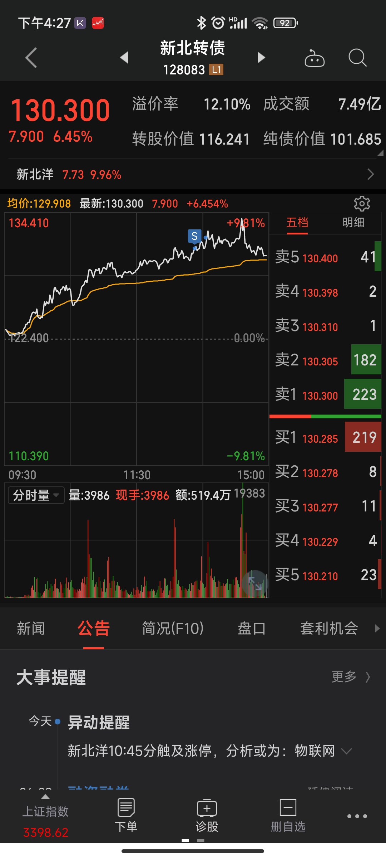Expand the 异动提醒 detail chevron

coord(347,751)
